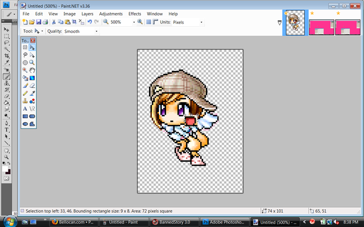Toggle the pixel grid display

click(x=148, y=22)
